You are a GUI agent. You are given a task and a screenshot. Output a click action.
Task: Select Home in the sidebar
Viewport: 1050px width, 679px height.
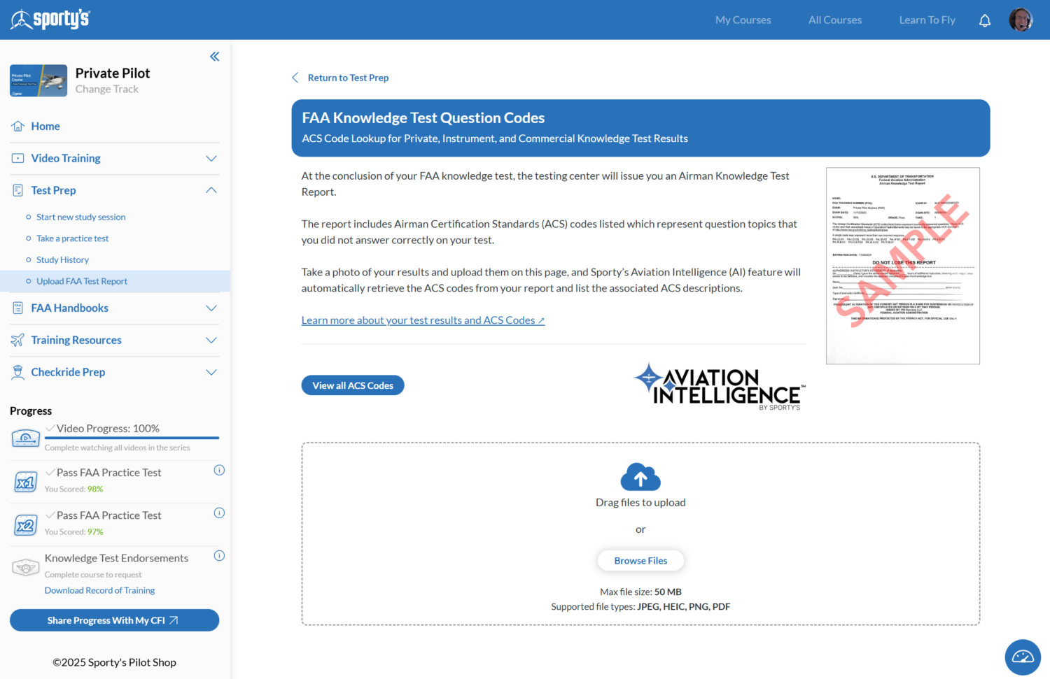tap(17, 126)
